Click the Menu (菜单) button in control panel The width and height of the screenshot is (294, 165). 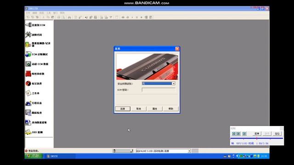click(x=257, y=133)
